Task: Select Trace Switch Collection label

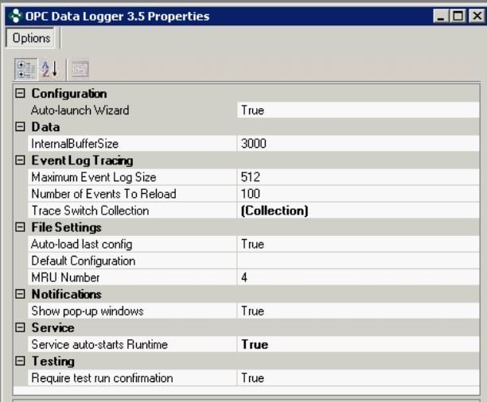Action: point(90,211)
